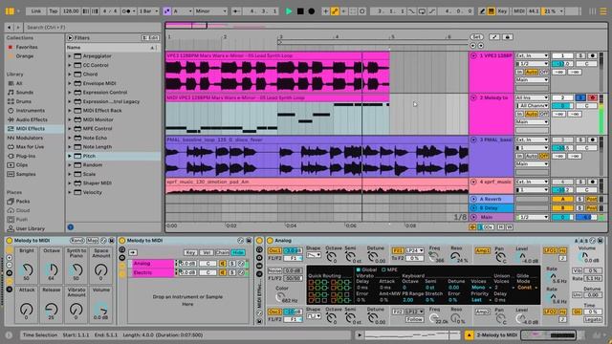The width and height of the screenshot is (612, 344).
Task: Click the Tap tempo button
Action: pos(54,11)
